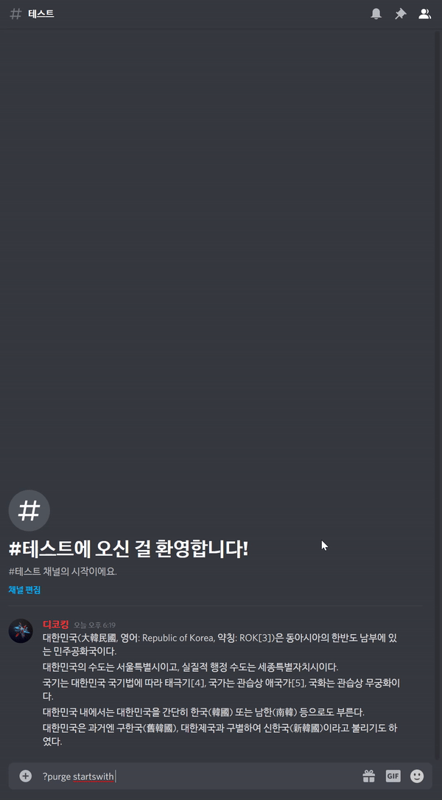Click the 오늘 오후 6:19 timestamp

(95, 625)
